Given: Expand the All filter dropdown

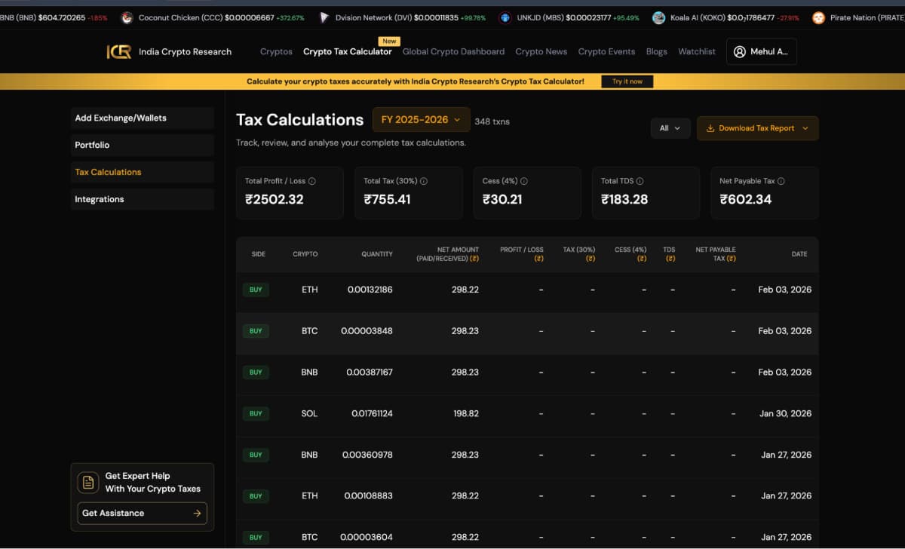Looking at the screenshot, I should [x=670, y=128].
